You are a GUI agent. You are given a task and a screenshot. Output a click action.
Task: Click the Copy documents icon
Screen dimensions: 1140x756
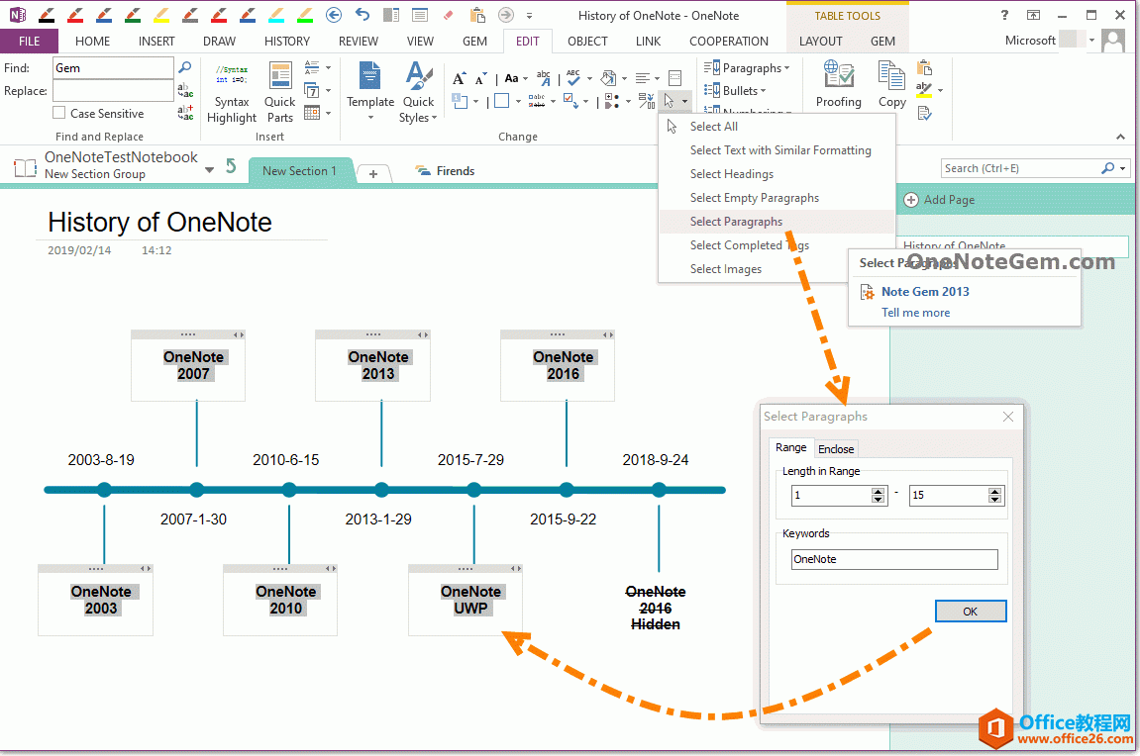tap(892, 84)
